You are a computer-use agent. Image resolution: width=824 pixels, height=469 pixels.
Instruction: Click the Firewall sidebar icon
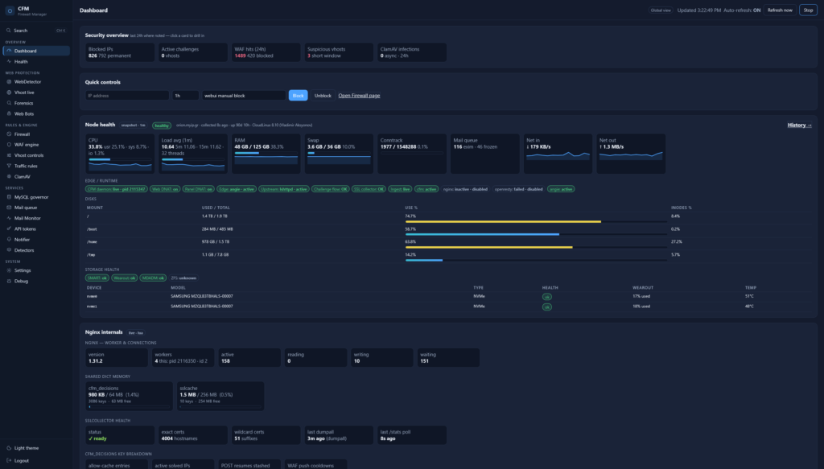(x=9, y=134)
